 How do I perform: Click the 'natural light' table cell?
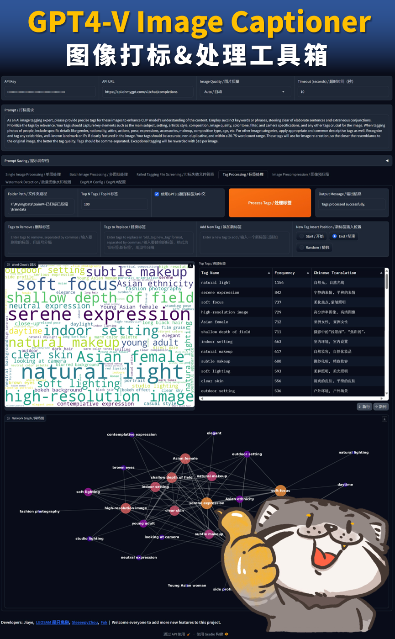pyautogui.click(x=235, y=283)
